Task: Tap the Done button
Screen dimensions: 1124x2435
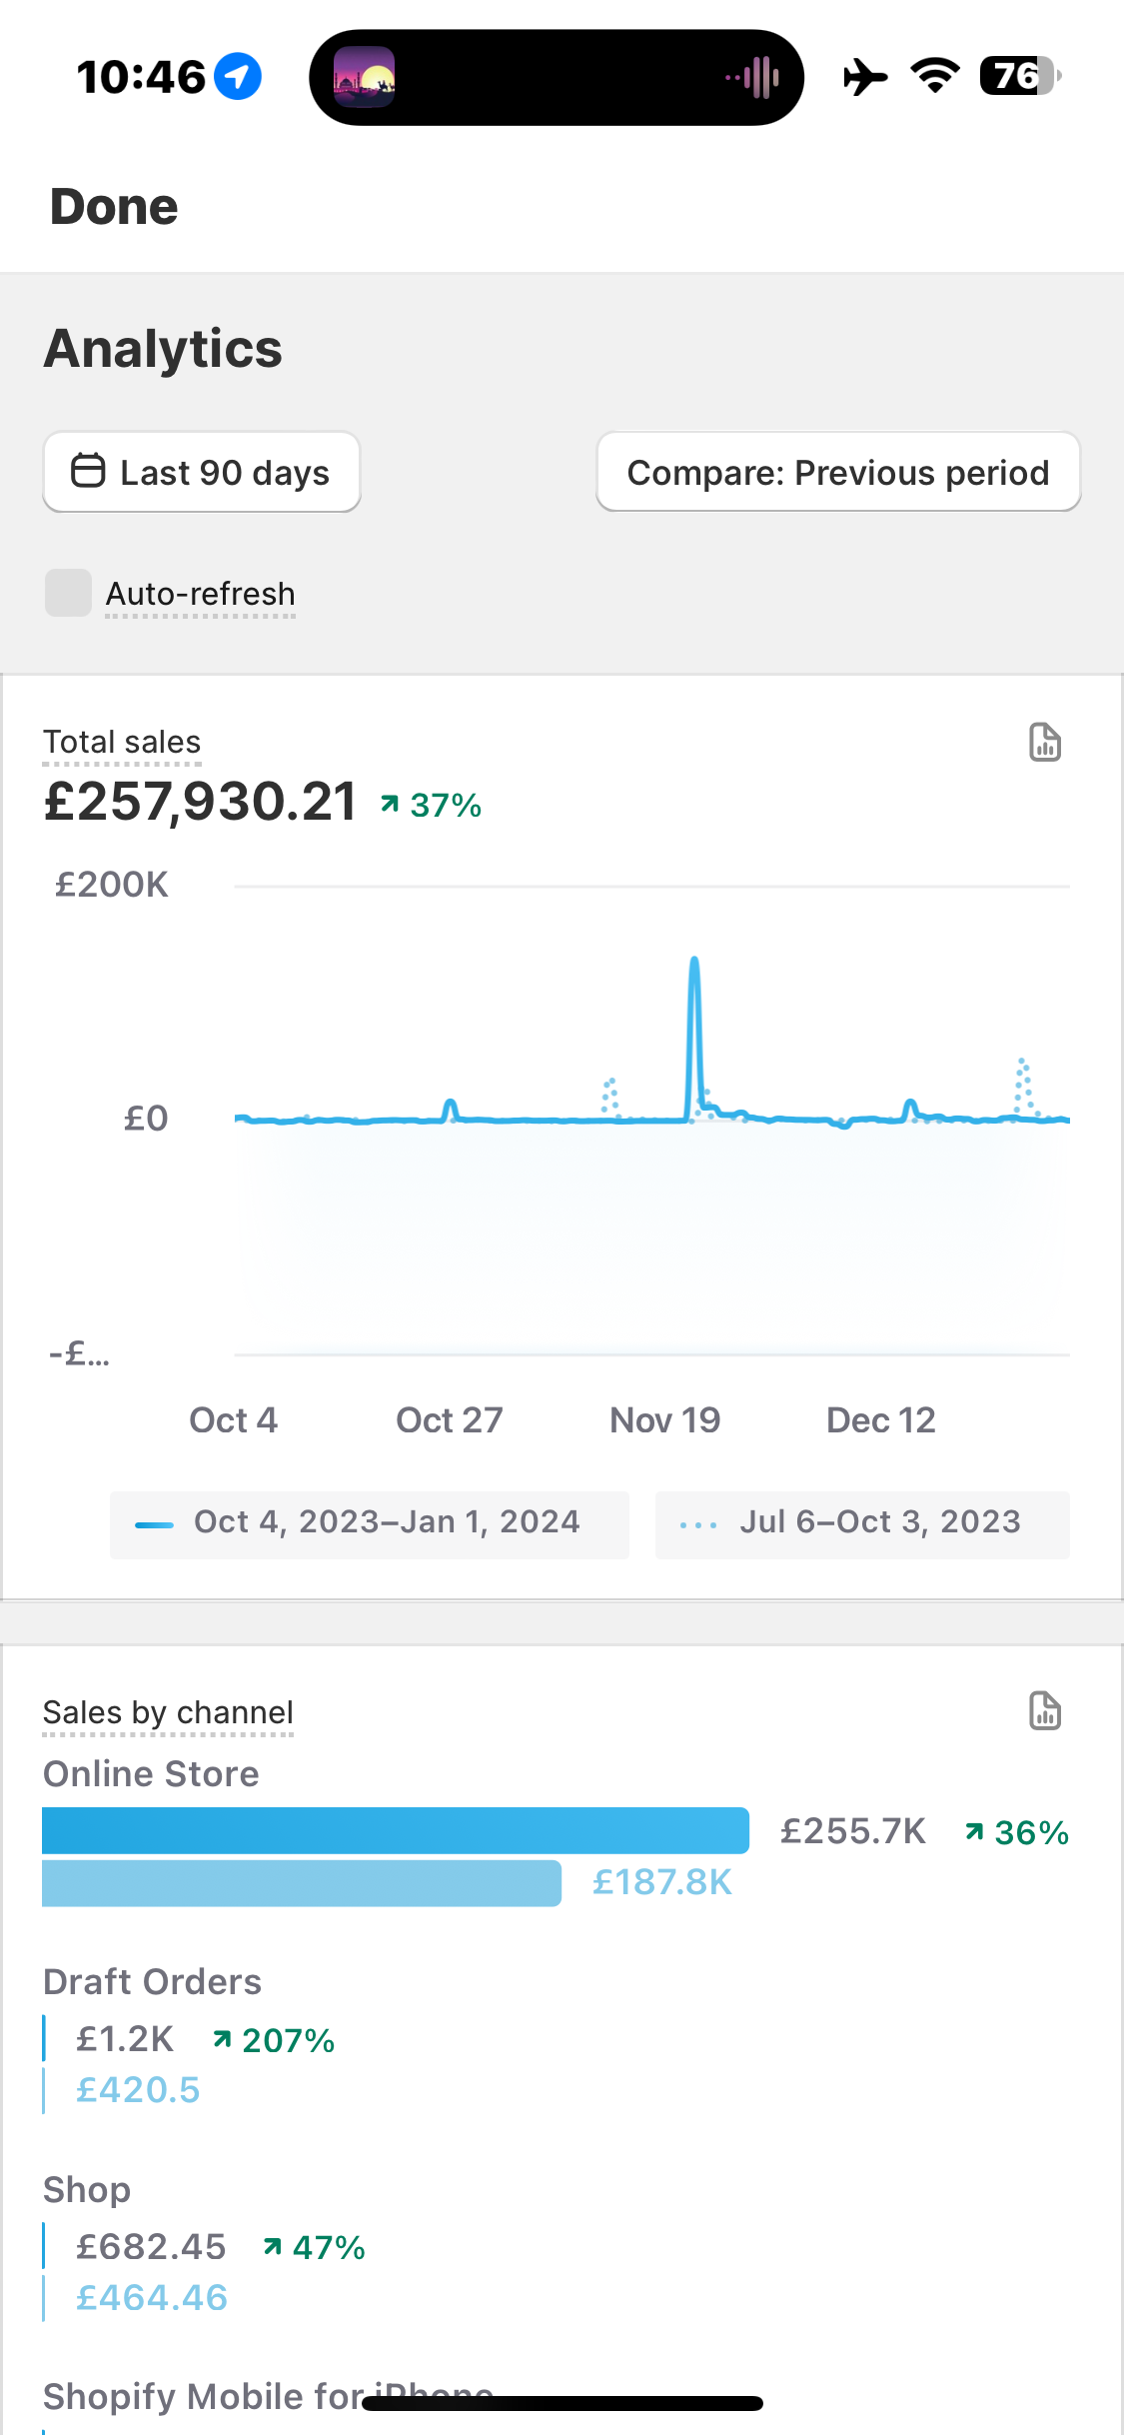Action: pyautogui.click(x=114, y=207)
